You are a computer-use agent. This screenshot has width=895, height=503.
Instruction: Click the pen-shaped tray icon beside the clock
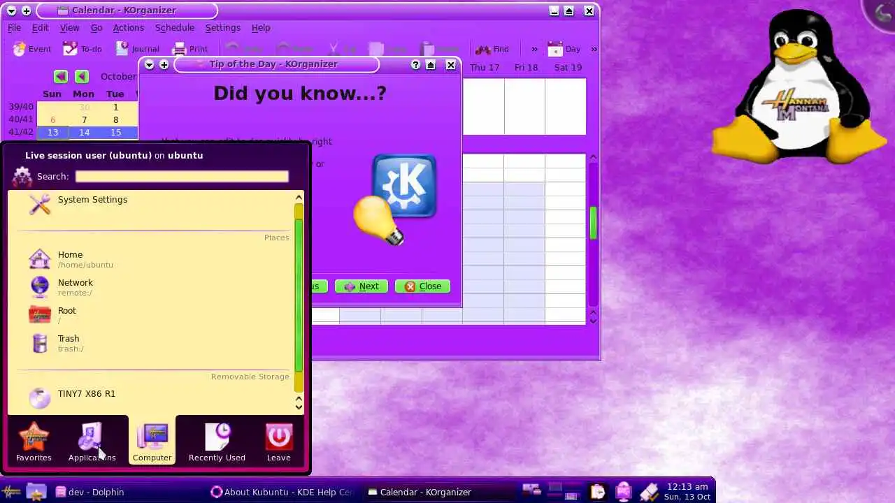click(649, 492)
